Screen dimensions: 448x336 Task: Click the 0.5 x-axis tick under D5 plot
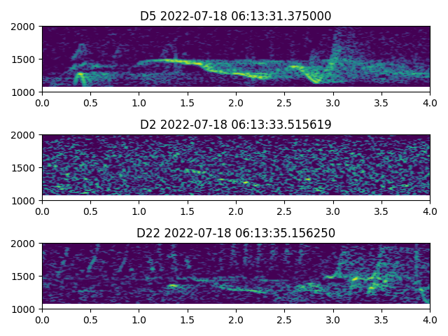[x=90, y=102]
